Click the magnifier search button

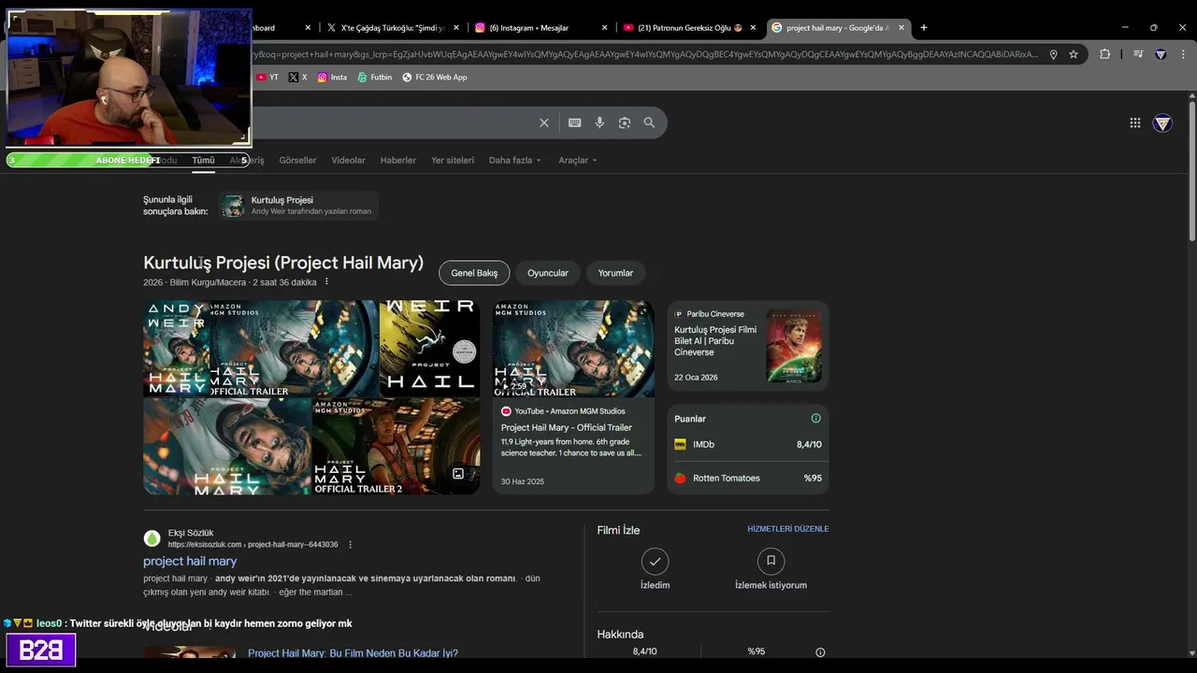[649, 122]
